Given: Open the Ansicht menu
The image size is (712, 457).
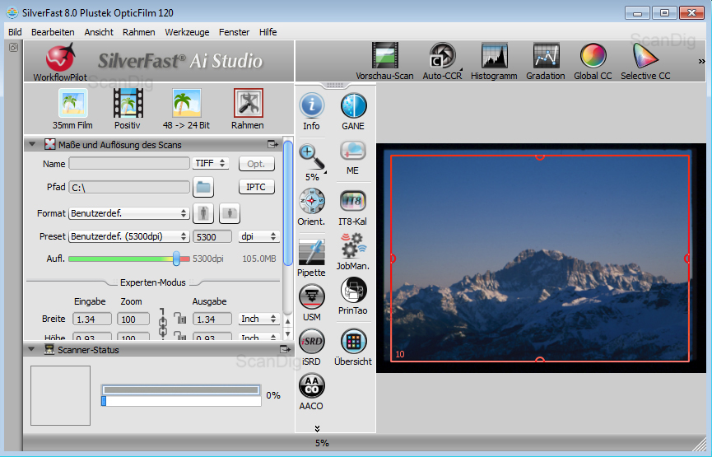Looking at the screenshot, I should tap(99, 32).
